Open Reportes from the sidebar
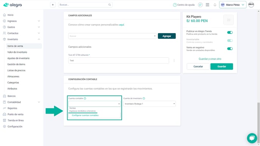260x146 pixels. coord(12,108)
